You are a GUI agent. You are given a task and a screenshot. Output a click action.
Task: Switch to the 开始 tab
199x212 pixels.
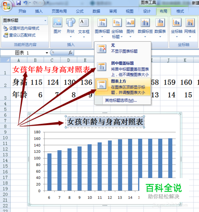tap(22, 11)
